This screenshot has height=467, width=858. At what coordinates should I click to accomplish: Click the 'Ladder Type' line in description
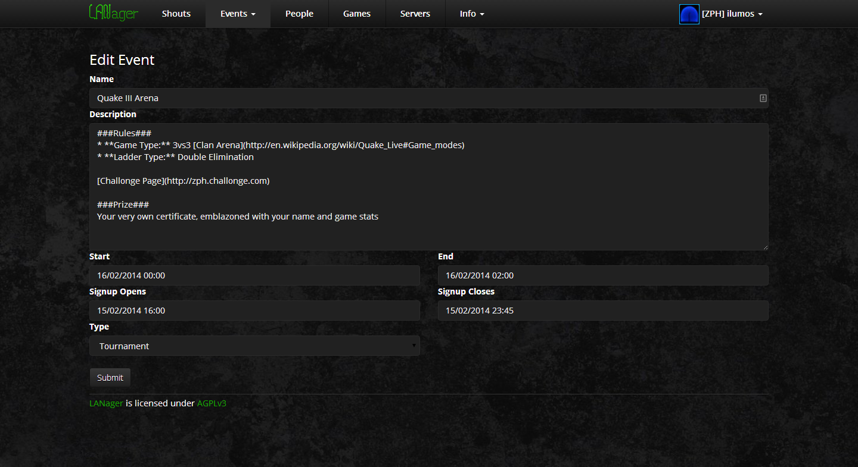[x=175, y=157]
